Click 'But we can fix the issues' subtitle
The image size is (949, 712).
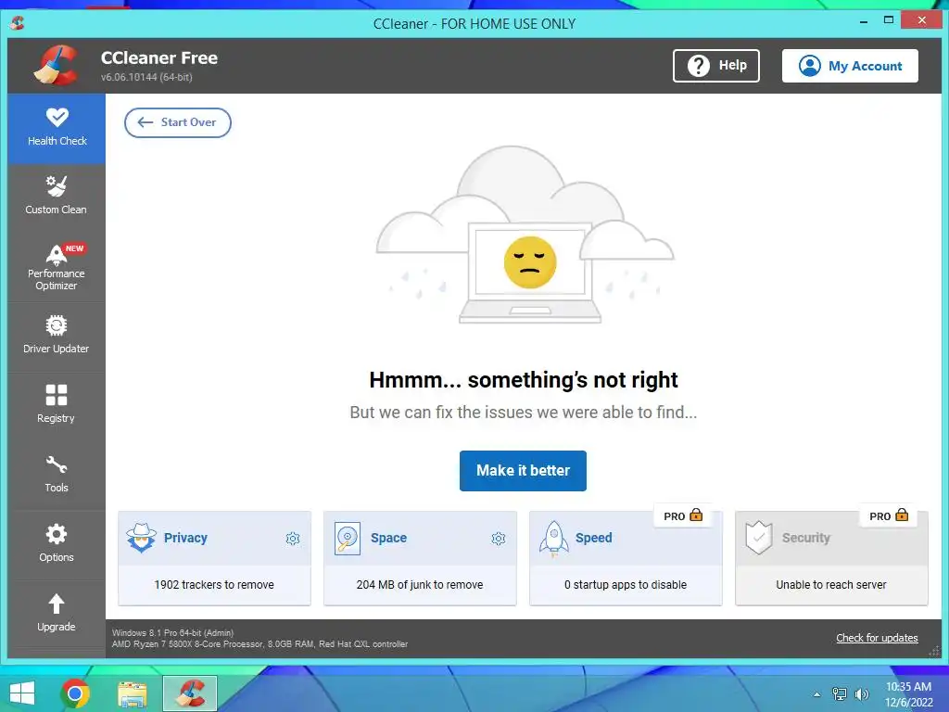coord(524,413)
